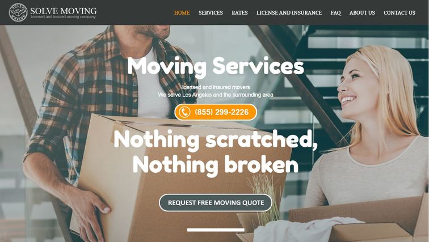Click the Moving Services headline
The width and height of the screenshot is (429, 242).
[216, 66]
